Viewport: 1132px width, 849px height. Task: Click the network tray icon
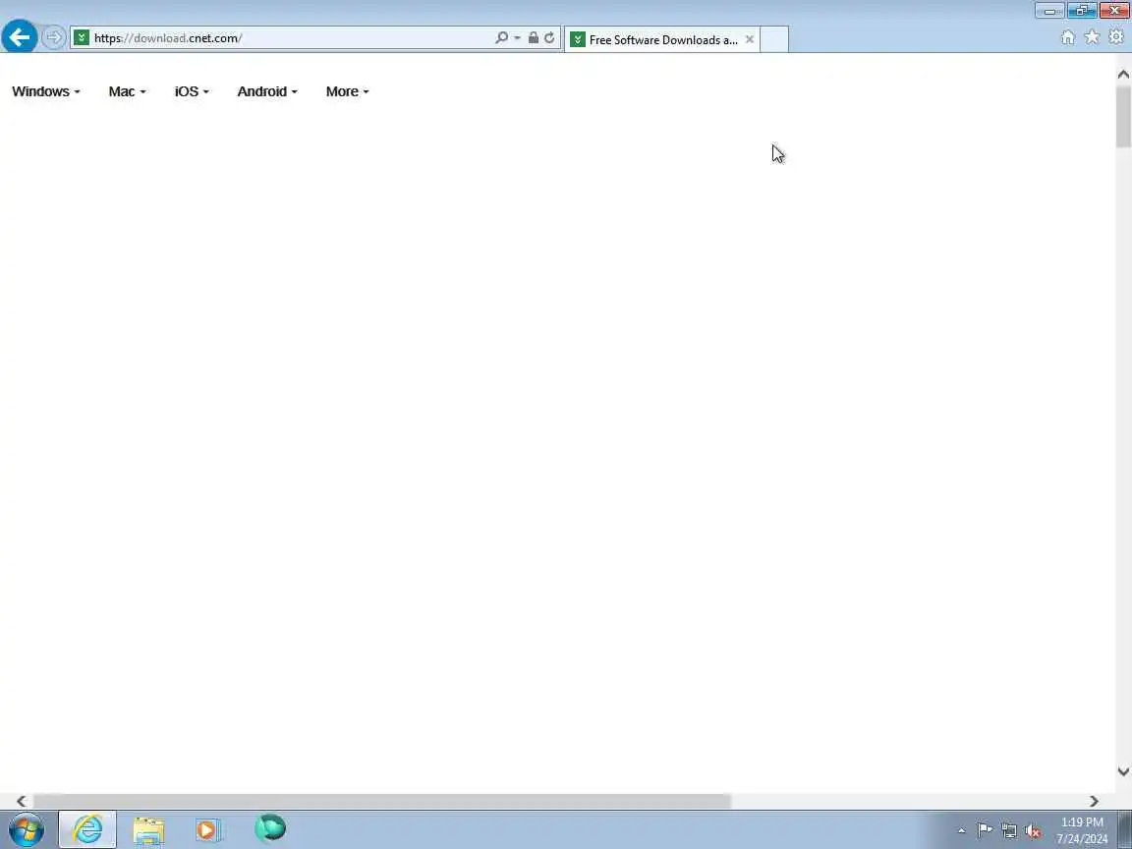tap(1008, 831)
